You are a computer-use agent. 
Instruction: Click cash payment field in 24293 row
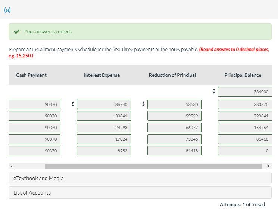click(x=35, y=128)
